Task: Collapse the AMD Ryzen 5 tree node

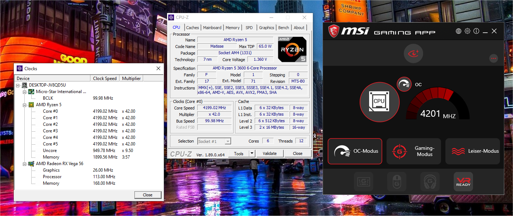Action: [x=25, y=105]
